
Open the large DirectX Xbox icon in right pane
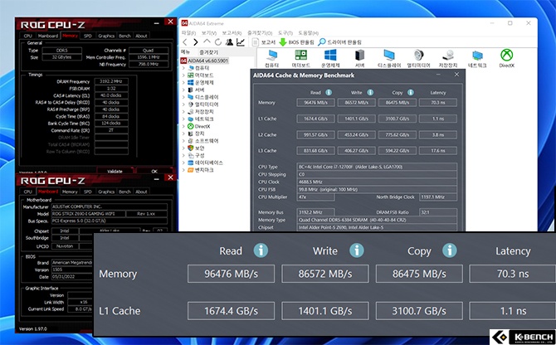pos(507,59)
